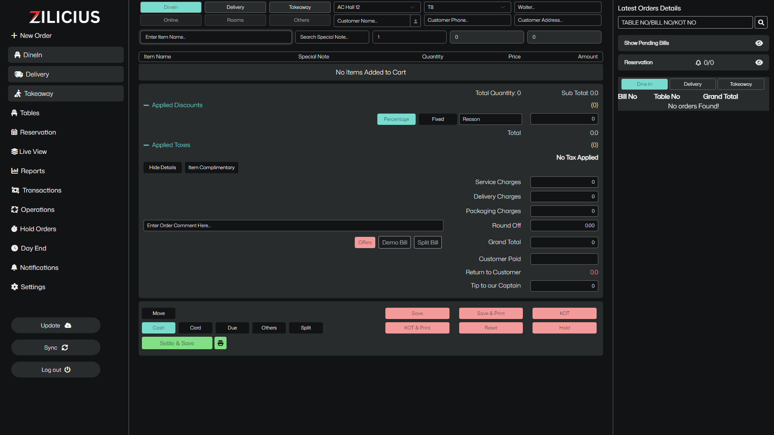The width and height of the screenshot is (774, 435).
Task: Toggle the Reservation eye icon
Action: (759, 62)
